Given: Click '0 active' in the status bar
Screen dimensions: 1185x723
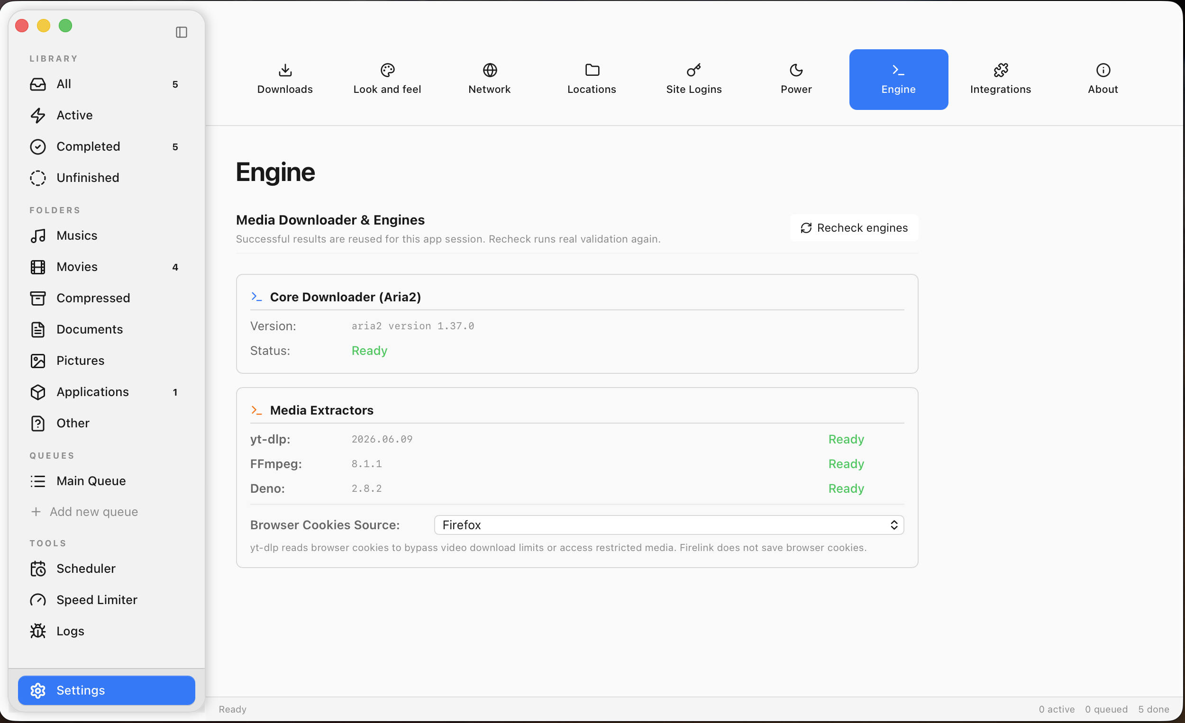Looking at the screenshot, I should (x=1056, y=709).
